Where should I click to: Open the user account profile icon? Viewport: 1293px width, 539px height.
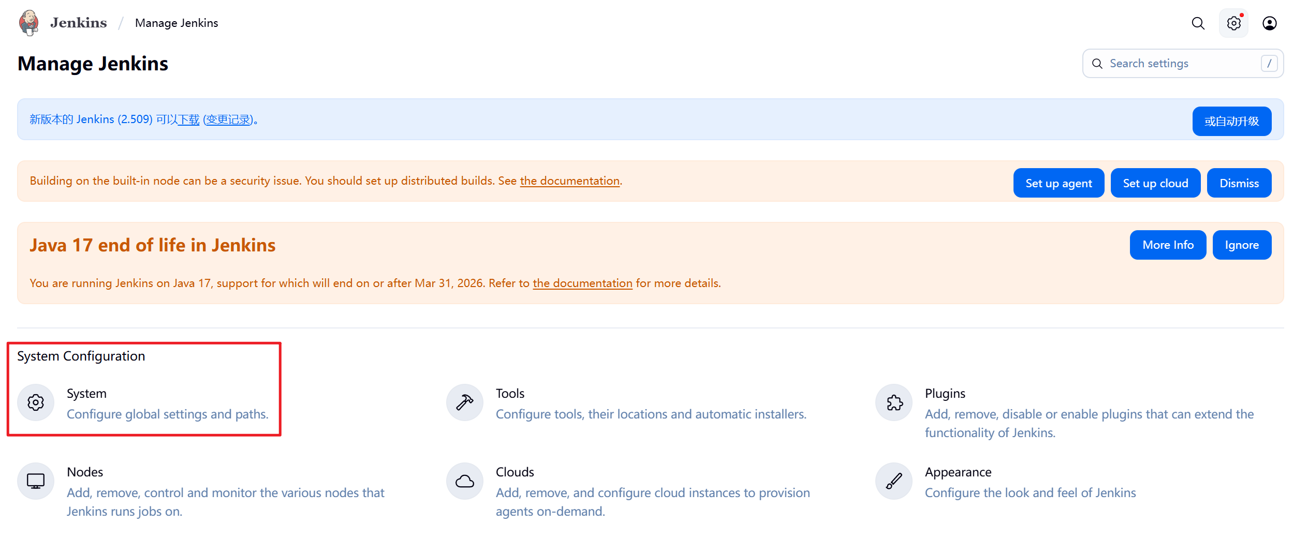point(1269,23)
